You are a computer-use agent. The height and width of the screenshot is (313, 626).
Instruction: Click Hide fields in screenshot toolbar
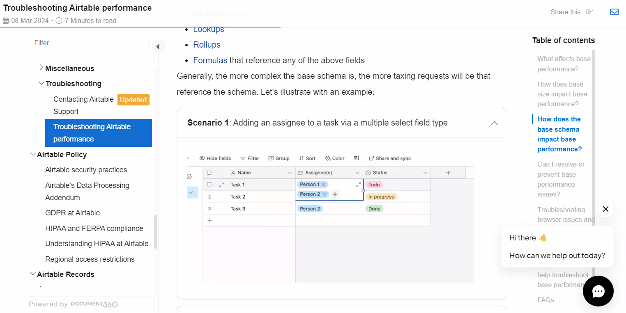[215, 158]
